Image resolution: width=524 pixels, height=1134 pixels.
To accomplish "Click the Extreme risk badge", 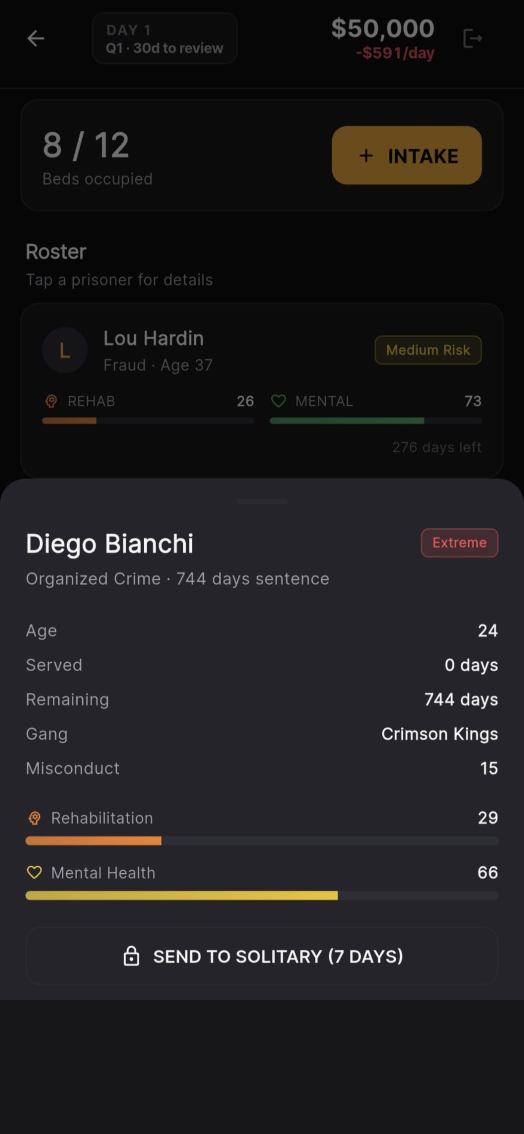I will pos(459,543).
